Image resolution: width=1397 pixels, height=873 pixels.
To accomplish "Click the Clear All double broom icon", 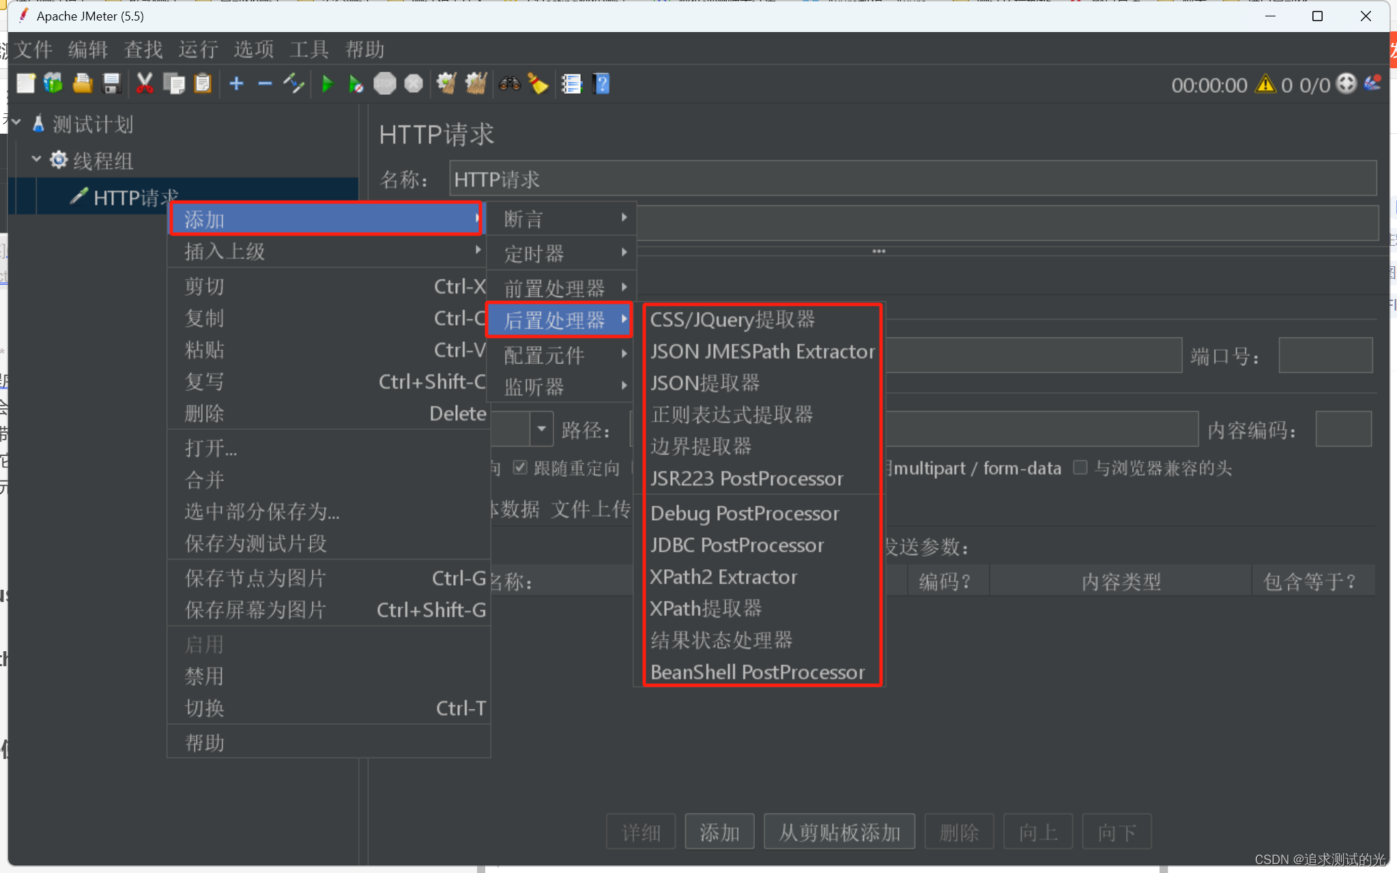I will (x=476, y=84).
